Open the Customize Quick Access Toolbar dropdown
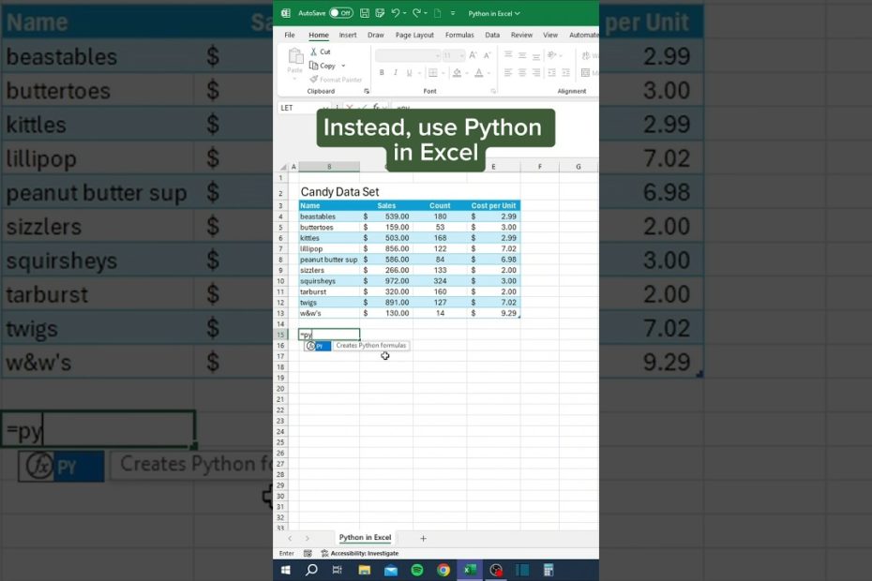This screenshot has width=872, height=581. 453,14
